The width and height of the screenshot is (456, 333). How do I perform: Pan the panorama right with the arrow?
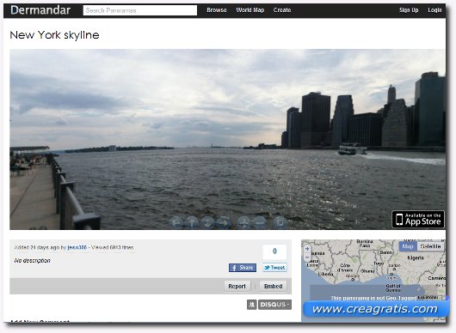[x=224, y=223]
